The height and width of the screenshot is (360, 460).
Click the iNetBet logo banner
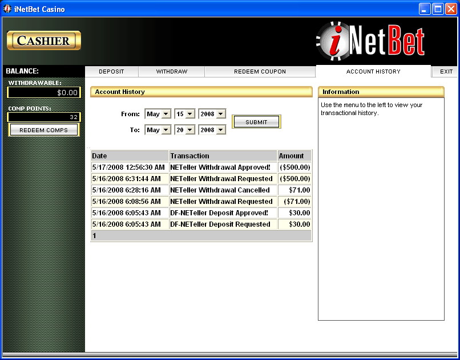(x=370, y=41)
